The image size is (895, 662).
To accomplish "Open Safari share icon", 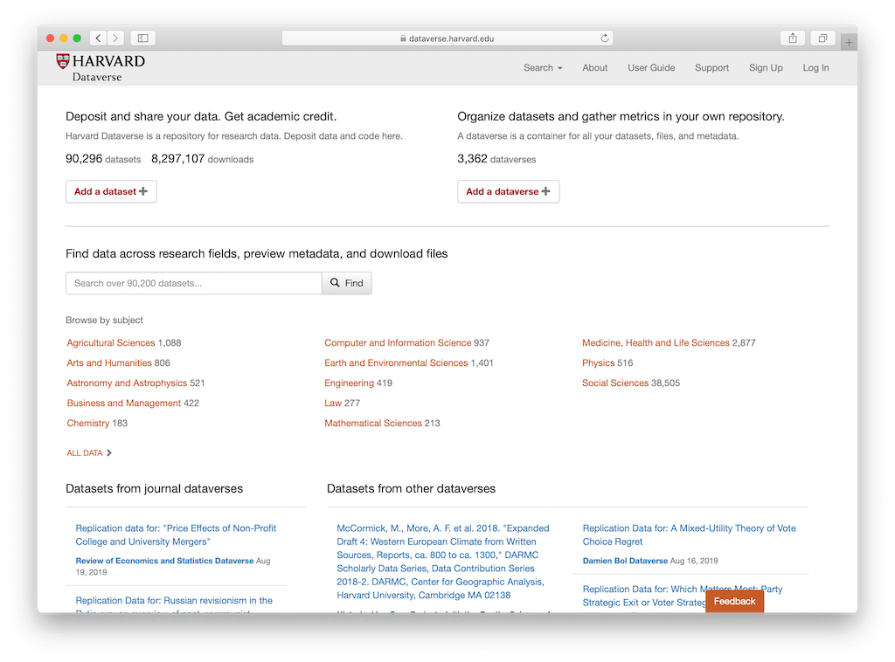I will [793, 38].
